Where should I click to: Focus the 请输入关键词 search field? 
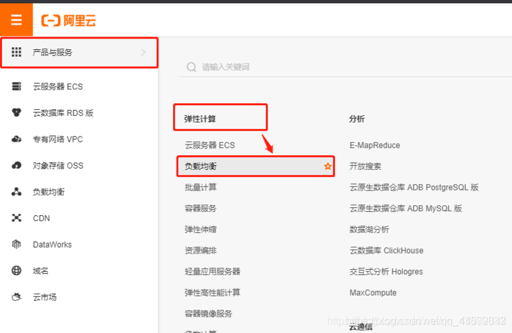click(x=346, y=67)
